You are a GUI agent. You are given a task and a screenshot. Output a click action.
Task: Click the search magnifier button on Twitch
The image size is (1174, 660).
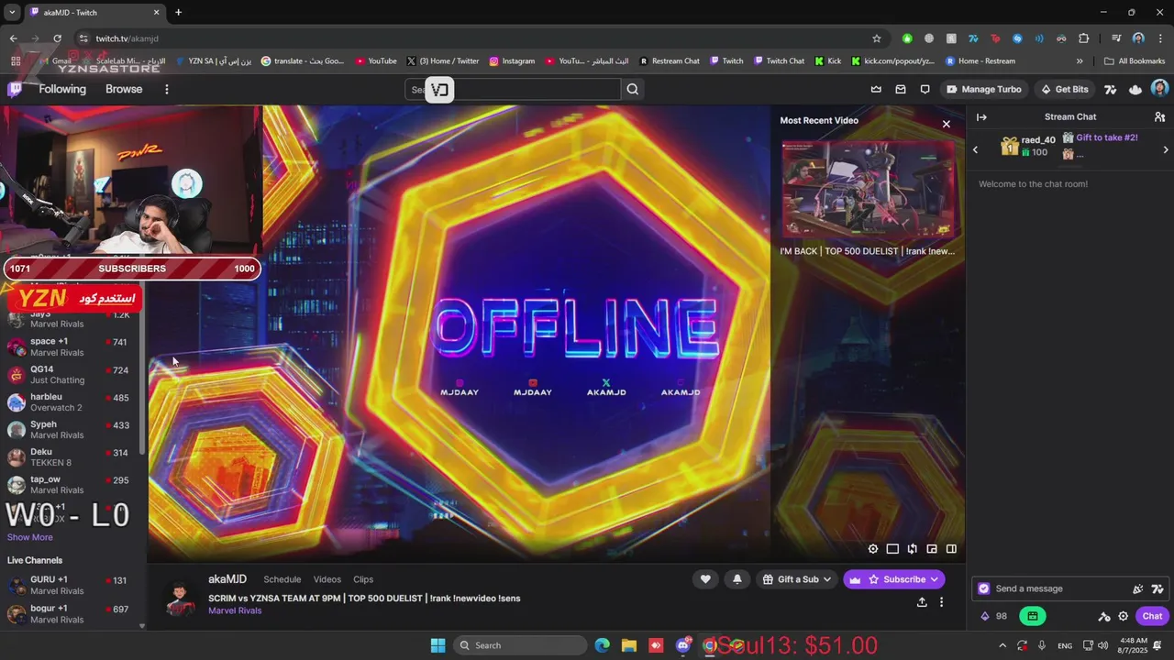click(x=632, y=89)
